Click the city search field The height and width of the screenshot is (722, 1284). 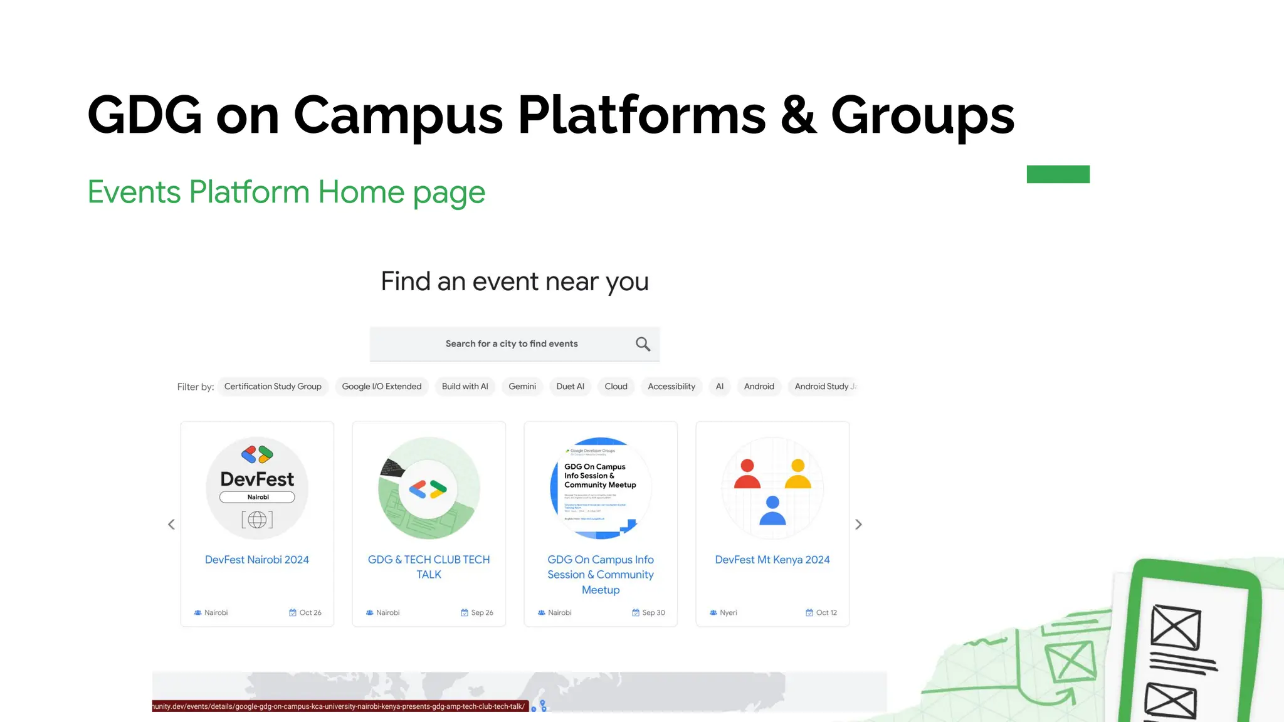[x=514, y=344]
